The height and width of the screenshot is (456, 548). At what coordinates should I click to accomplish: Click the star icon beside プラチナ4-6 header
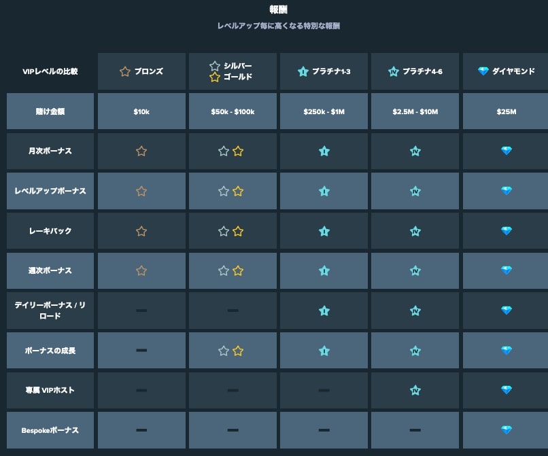(x=393, y=71)
